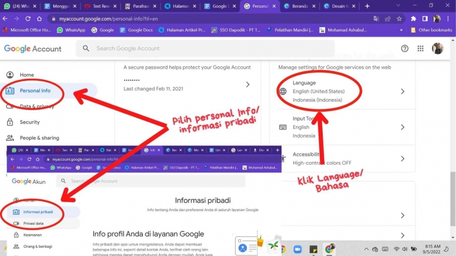Expand the password row chevron
The height and width of the screenshot is (256, 456).
click(248, 85)
